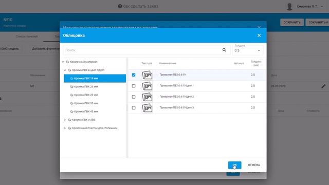Click folder icon of Кромочный пластик для столешниц
The height and width of the screenshot is (185, 329).
(70, 128)
